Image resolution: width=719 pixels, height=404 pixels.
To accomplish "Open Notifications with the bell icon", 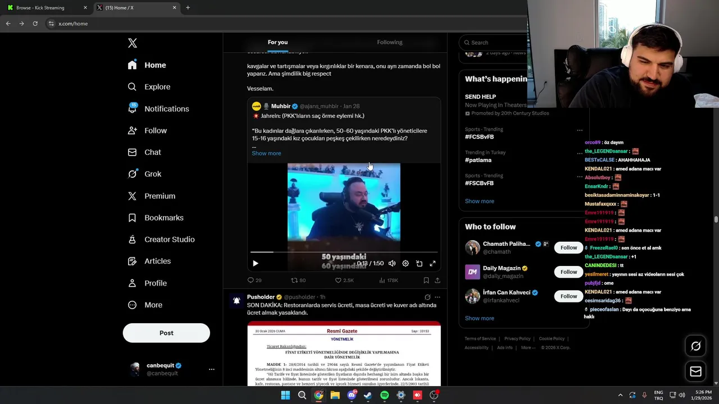I will [159, 109].
